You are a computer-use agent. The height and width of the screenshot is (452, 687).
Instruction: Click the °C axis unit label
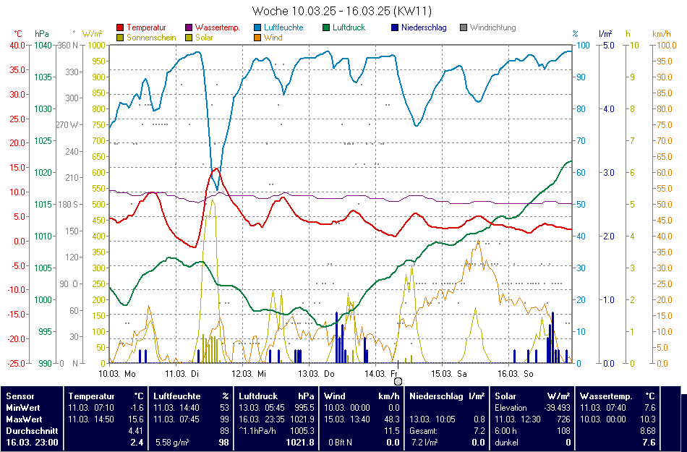[x=17, y=34]
